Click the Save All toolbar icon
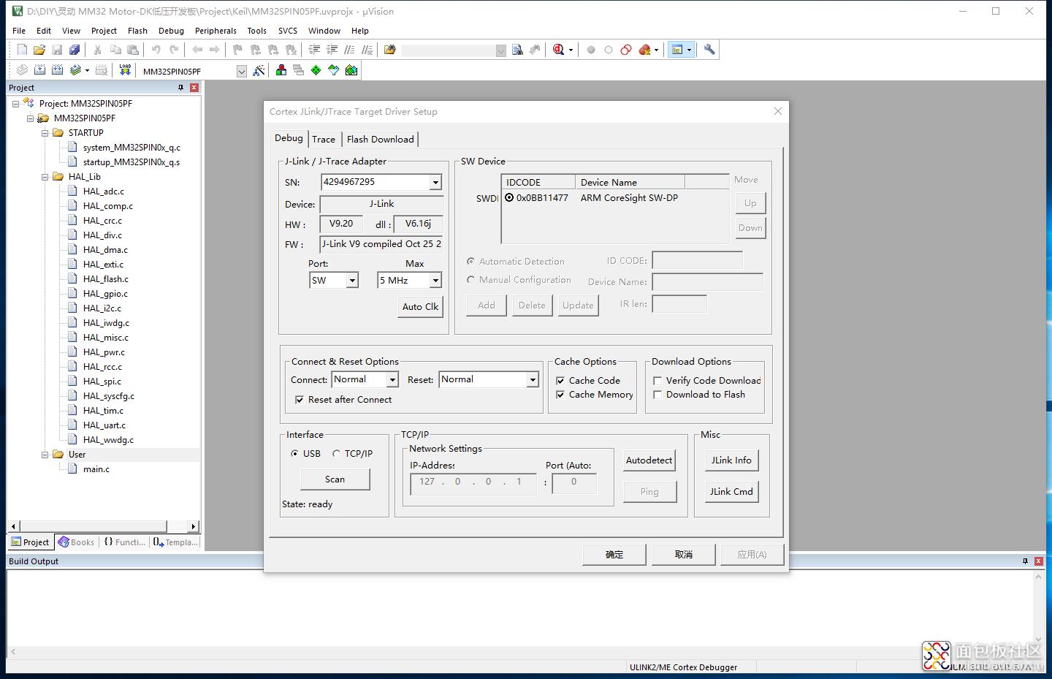This screenshot has height=679, width=1052. pos(75,50)
